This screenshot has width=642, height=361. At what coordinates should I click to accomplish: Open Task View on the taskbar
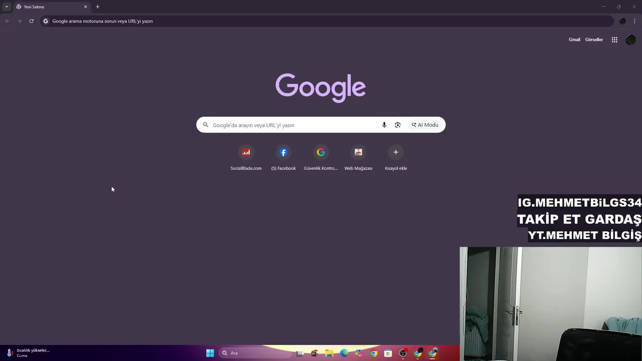point(299,353)
